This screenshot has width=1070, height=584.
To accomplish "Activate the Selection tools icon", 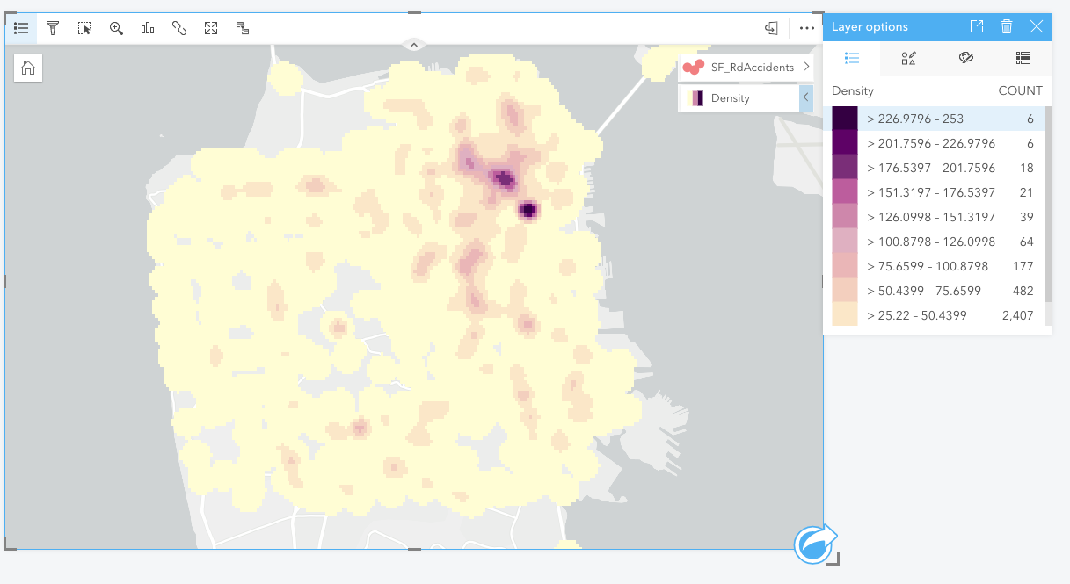I will point(84,28).
